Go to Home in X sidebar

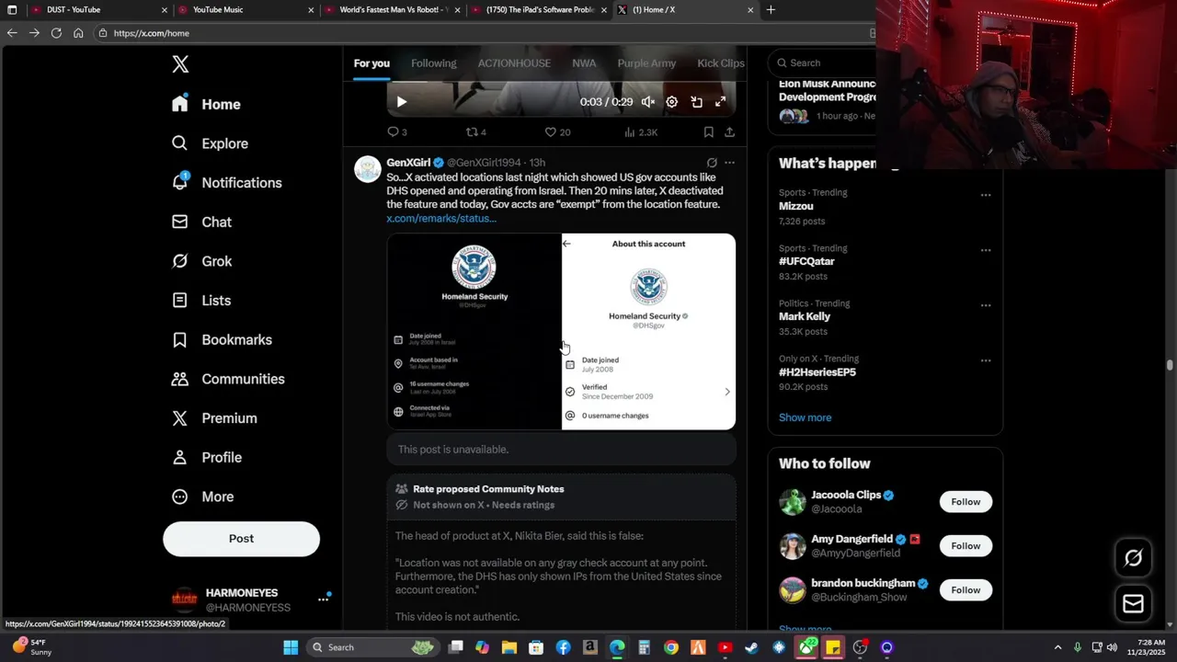pyautogui.click(x=207, y=104)
